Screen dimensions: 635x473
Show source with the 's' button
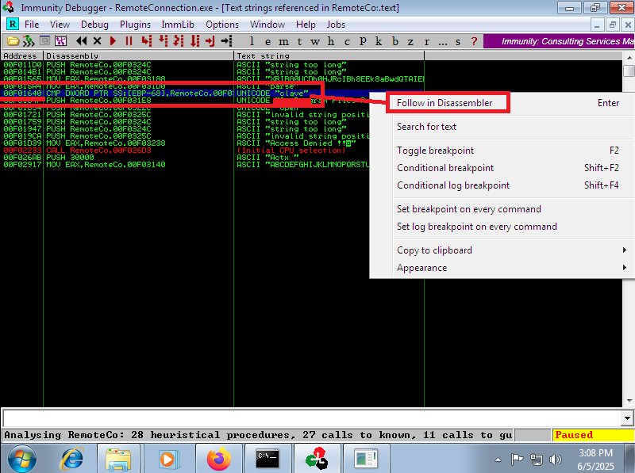click(458, 41)
